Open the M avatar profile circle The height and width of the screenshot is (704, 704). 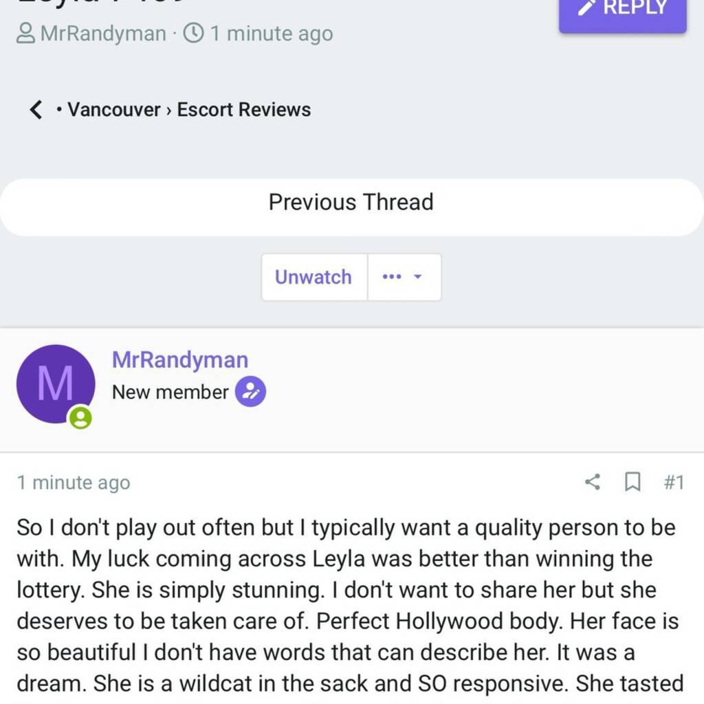(56, 384)
